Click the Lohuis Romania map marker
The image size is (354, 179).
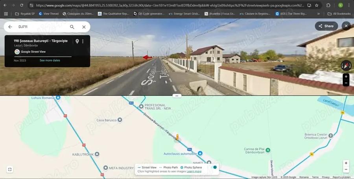coord(58,98)
